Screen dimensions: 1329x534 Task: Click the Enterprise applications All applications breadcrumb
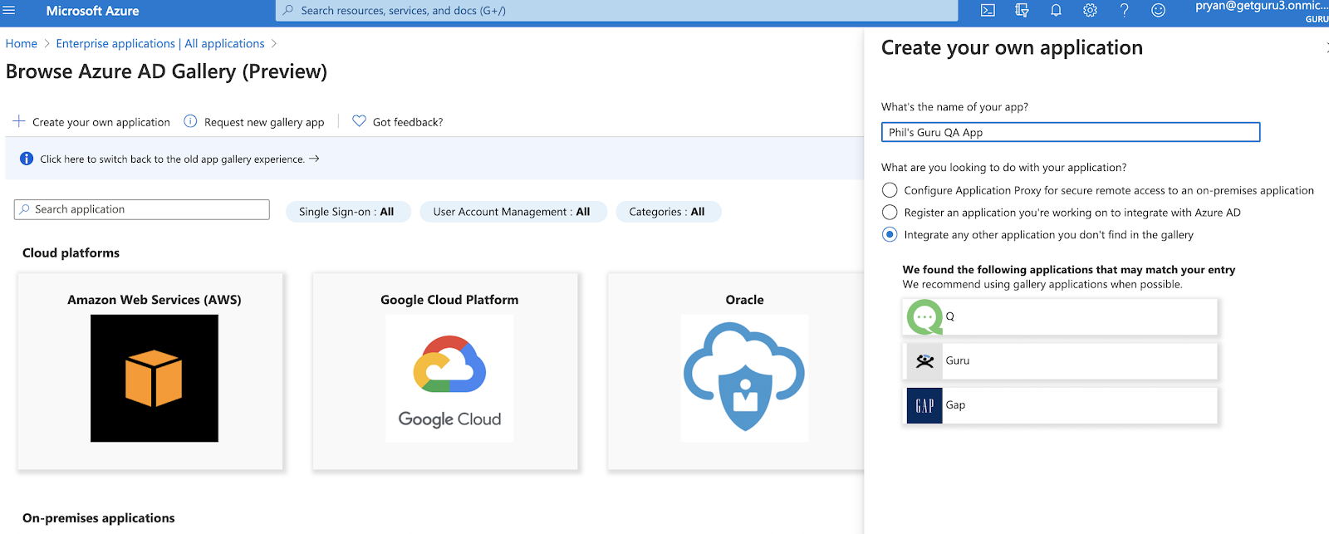click(x=160, y=43)
